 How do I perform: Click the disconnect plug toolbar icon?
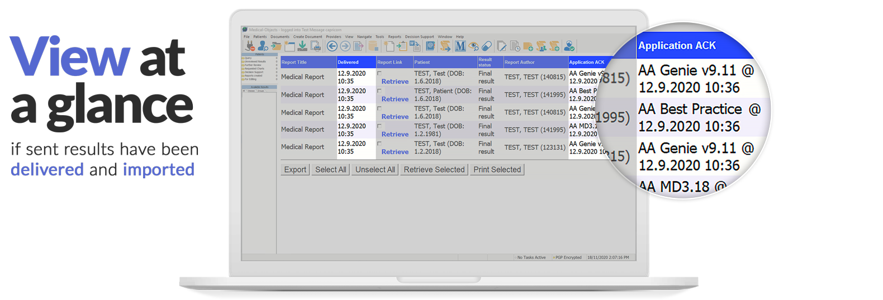(x=250, y=46)
